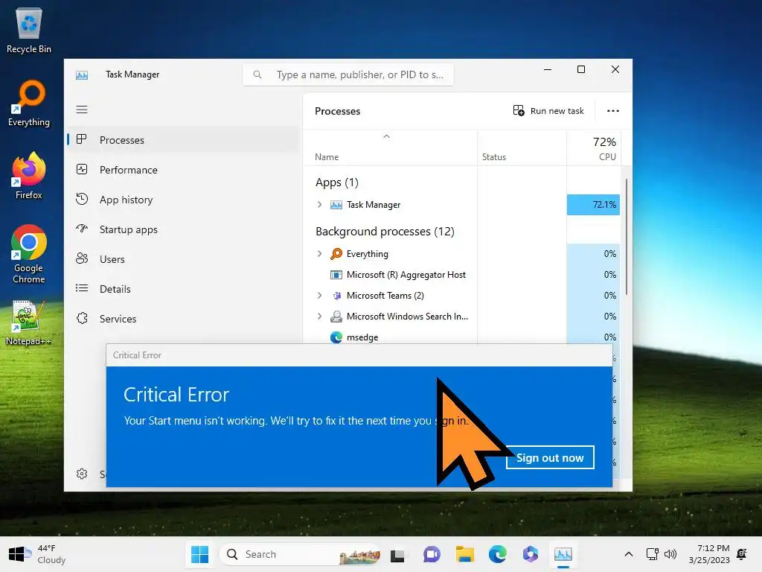Click the msedge process icon
The height and width of the screenshot is (572, 762).
coord(336,337)
